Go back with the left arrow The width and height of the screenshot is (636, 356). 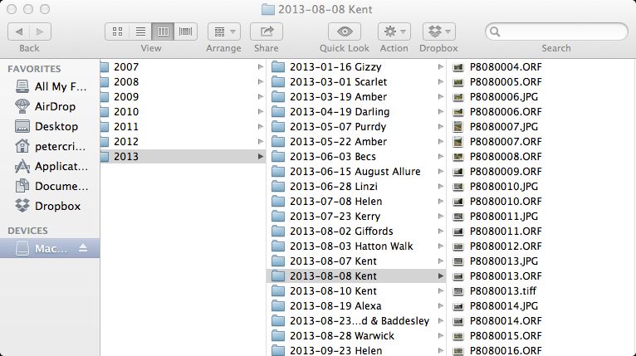pos(19,32)
